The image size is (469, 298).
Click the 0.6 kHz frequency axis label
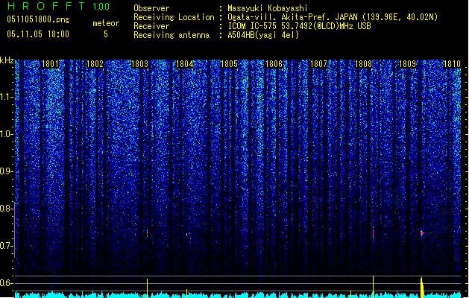coord(5,283)
